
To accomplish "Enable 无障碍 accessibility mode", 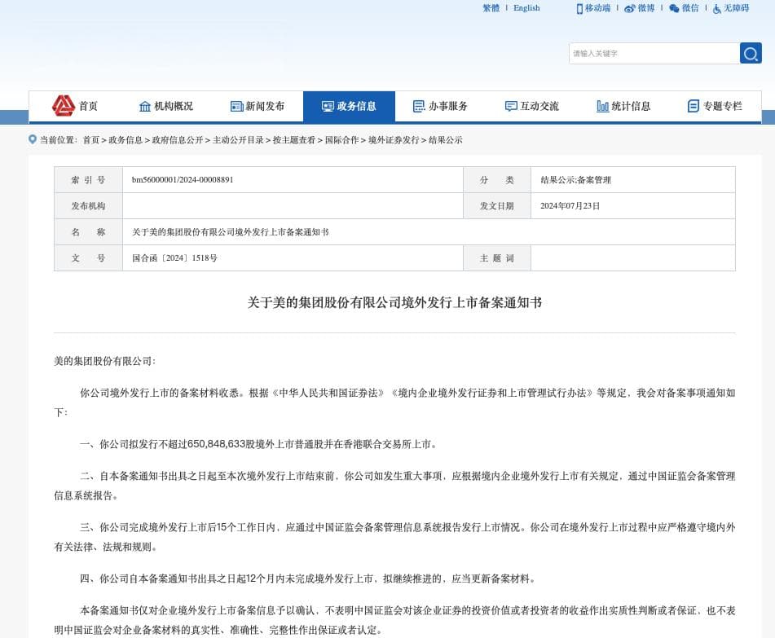I will pos(737,8).
